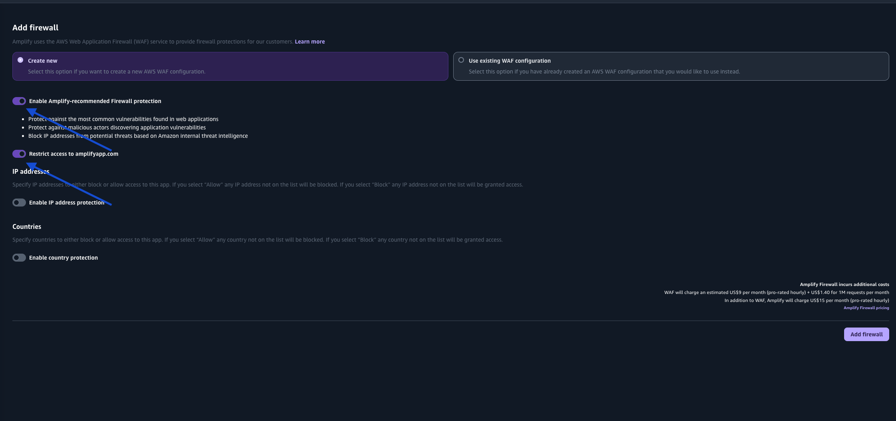Click the 'Enable IP address protection' label text

(66, 203)
